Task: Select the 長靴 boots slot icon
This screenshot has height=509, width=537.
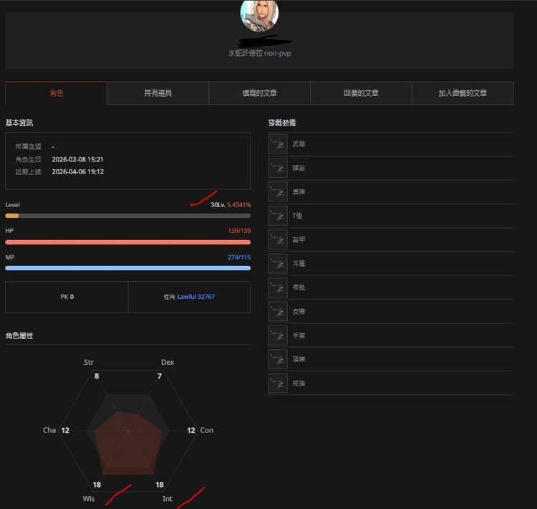Action: [278, 287]
